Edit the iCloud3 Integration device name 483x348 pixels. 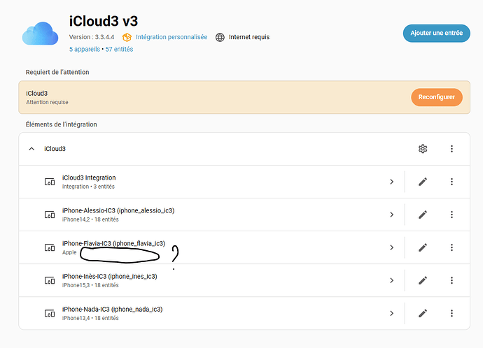click(x=423, y=182)
